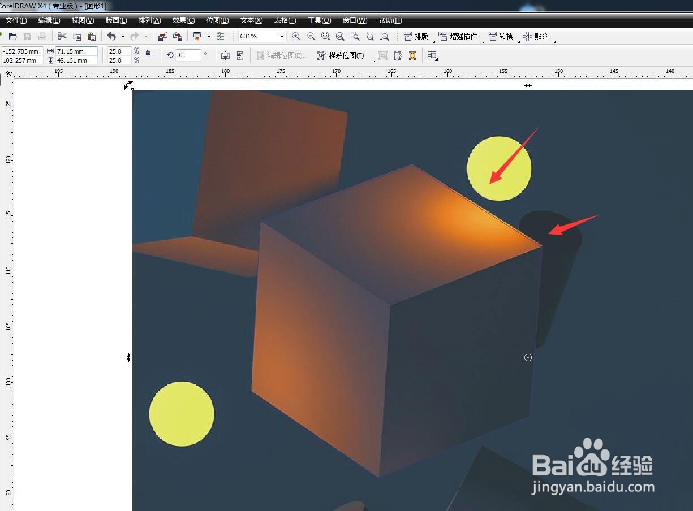Open the 效果(C) menu
This screenshot has height=511, width=693.
pyautogui.click(x=183, y=20)
